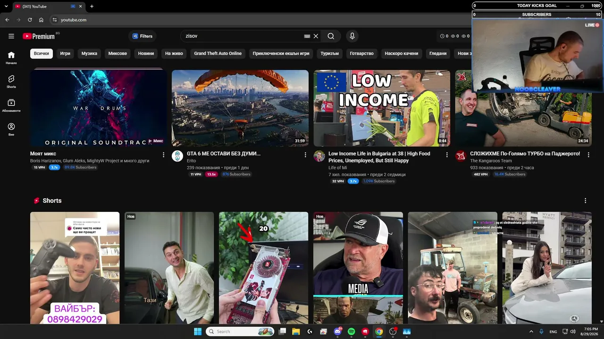Open the Моят микс title link

coord(43,154)
